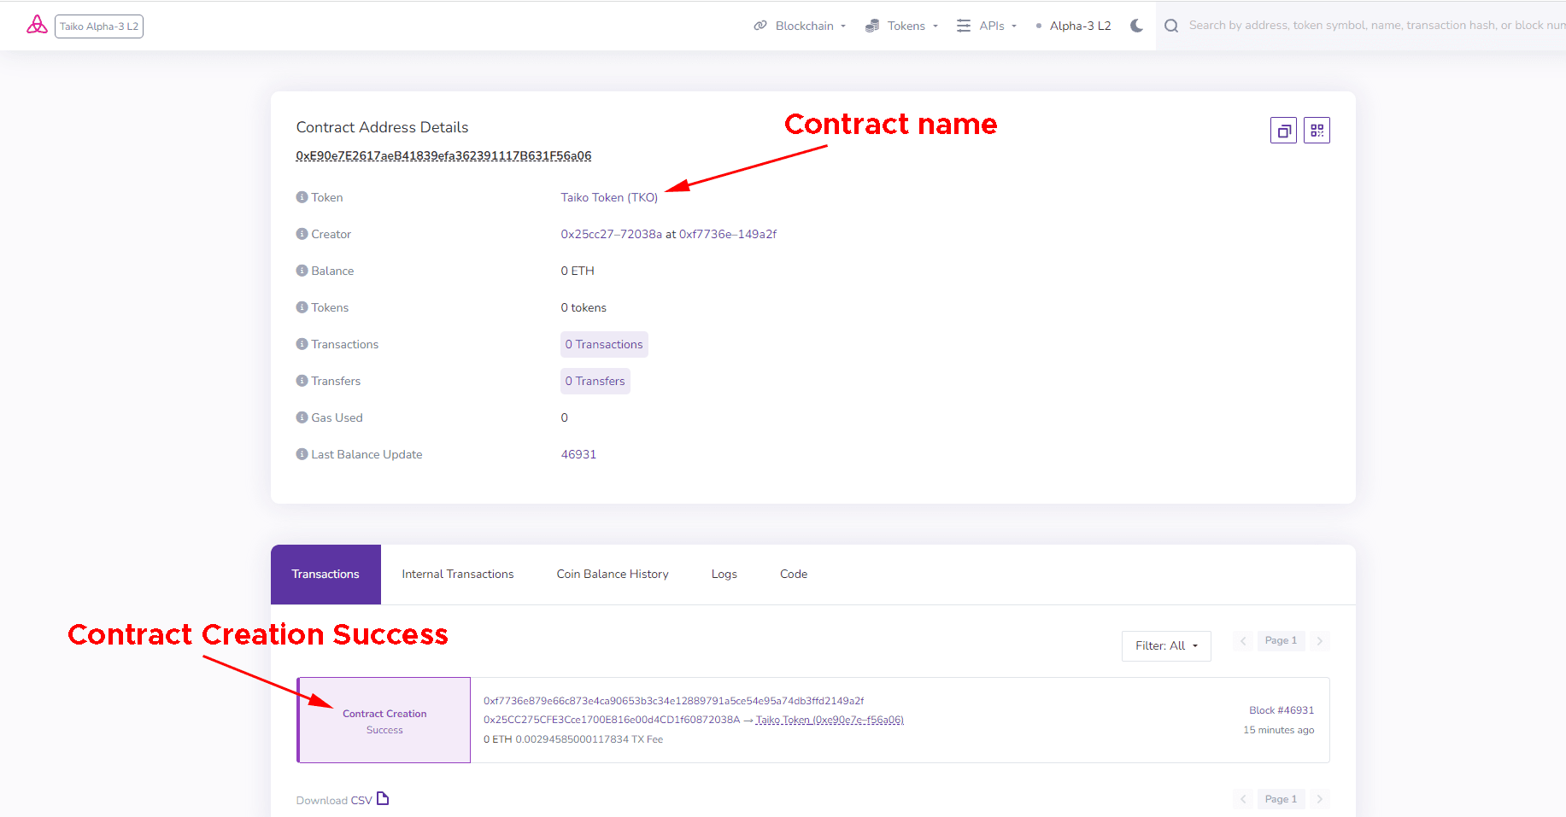Switch to the Logs tab
Screen dimensions: 1566x817
pos(724,575)
